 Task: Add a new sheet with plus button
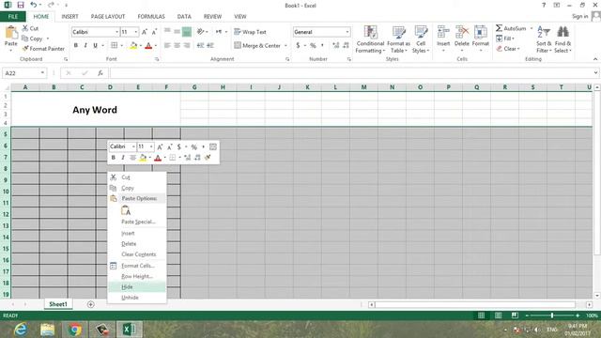[x=91, y=304]
